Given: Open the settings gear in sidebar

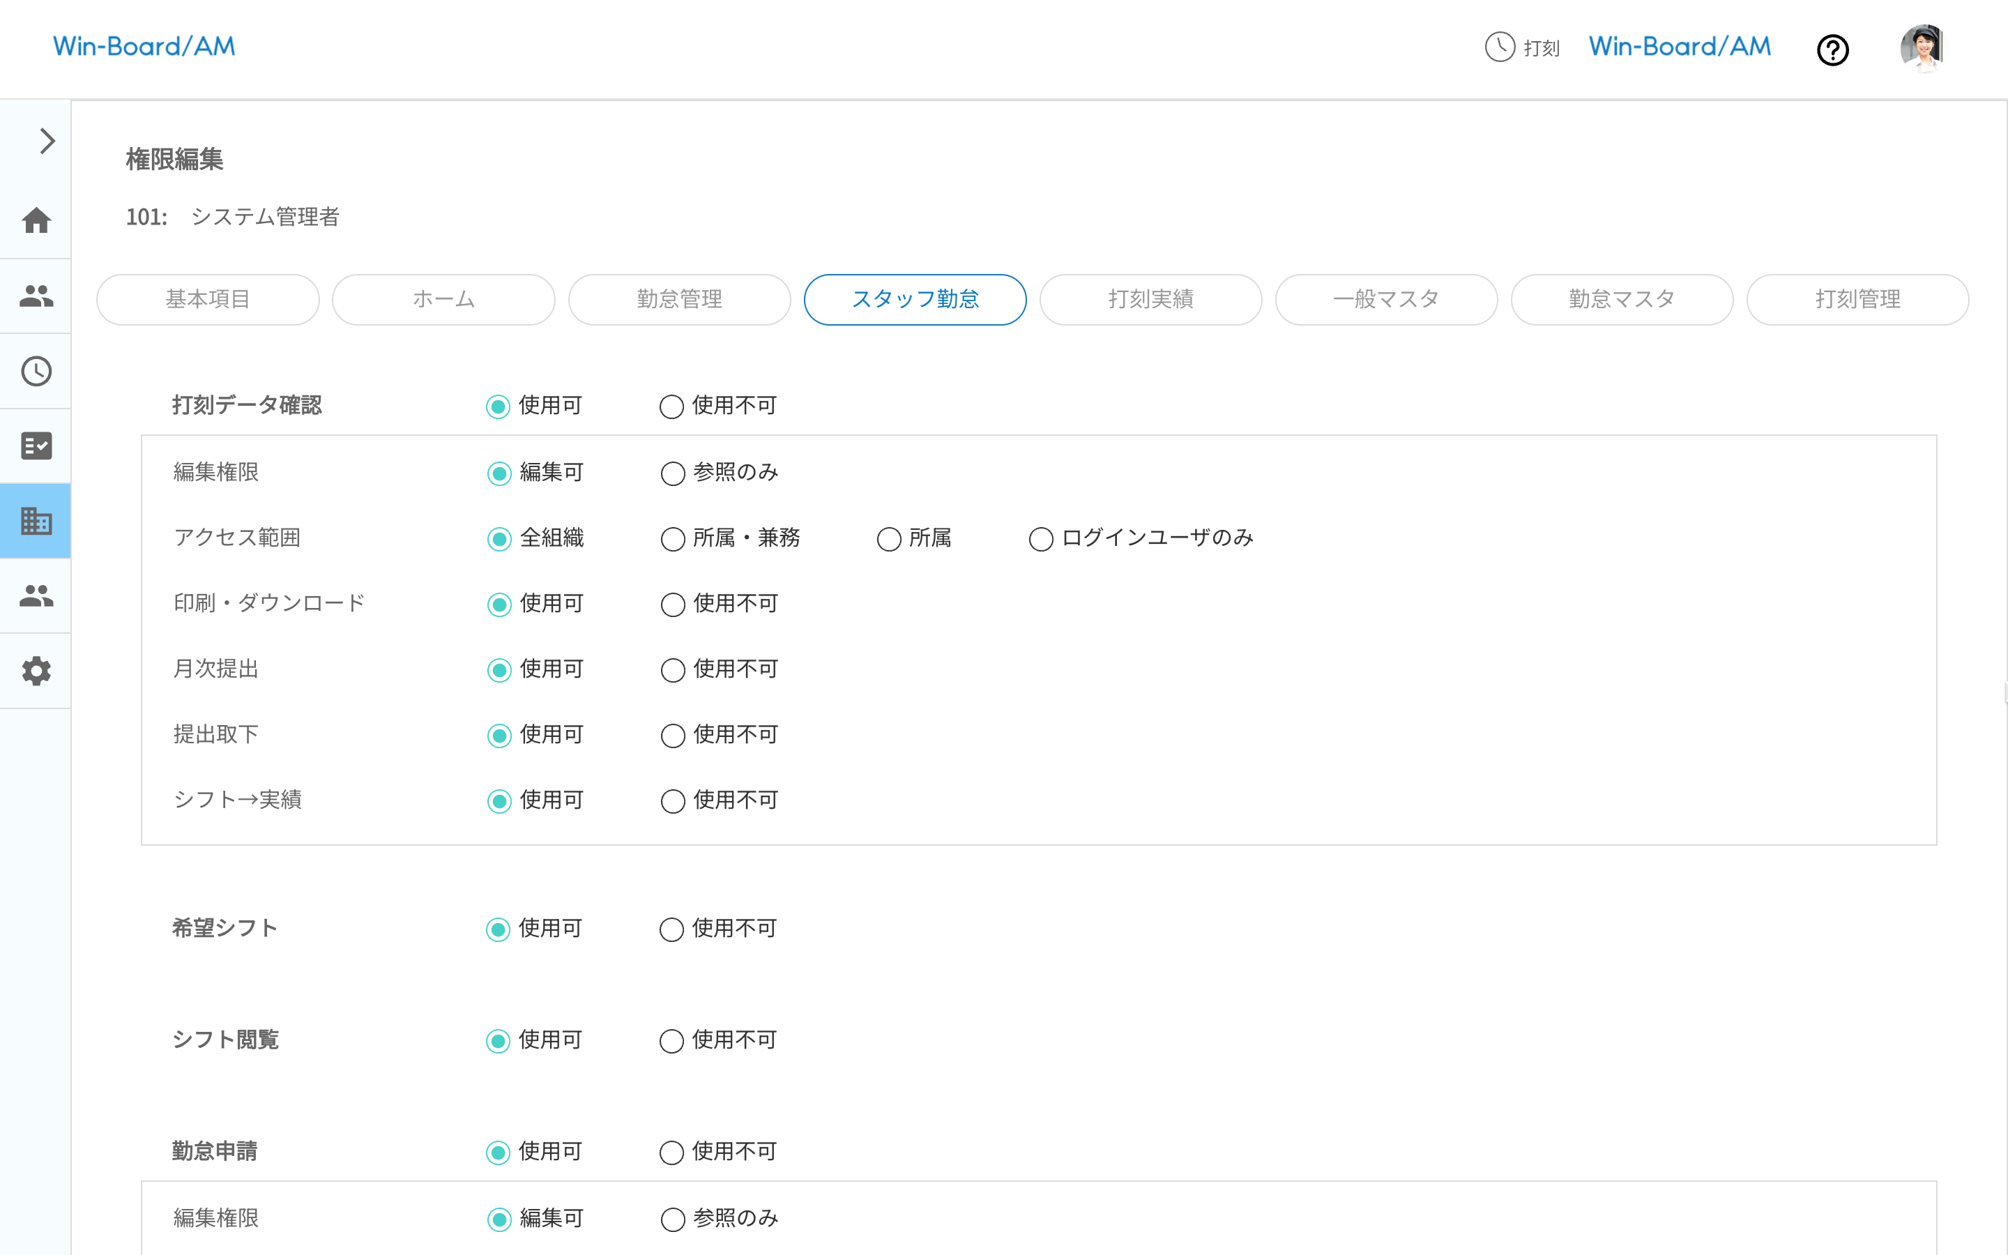Looking at the screenshot, I should click(x=36, y=671).
